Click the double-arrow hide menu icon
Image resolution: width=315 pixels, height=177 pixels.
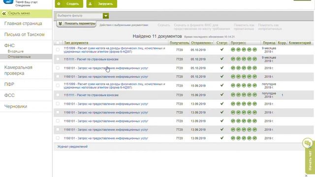click(4, 13)
